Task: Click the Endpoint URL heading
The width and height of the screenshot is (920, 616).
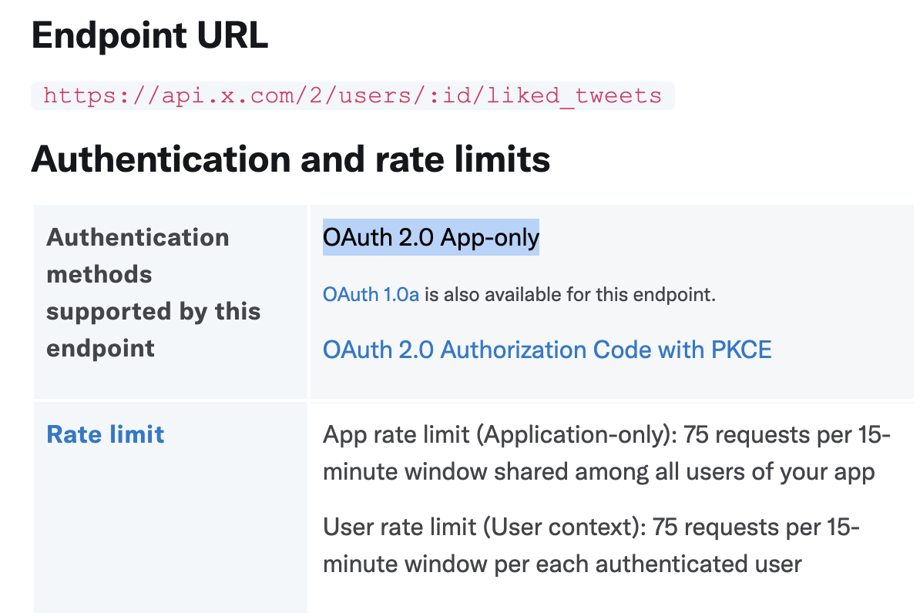Action: [149, 35]
